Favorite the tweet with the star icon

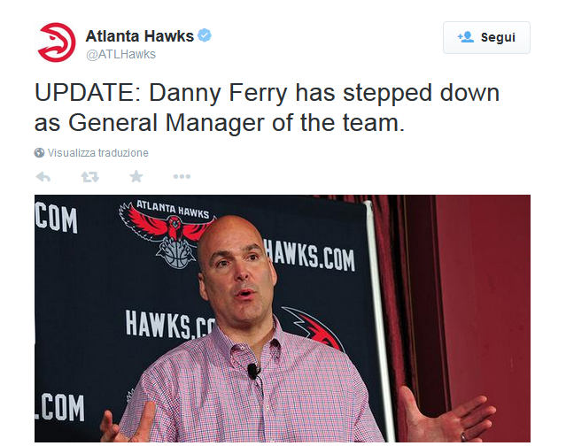136,176
